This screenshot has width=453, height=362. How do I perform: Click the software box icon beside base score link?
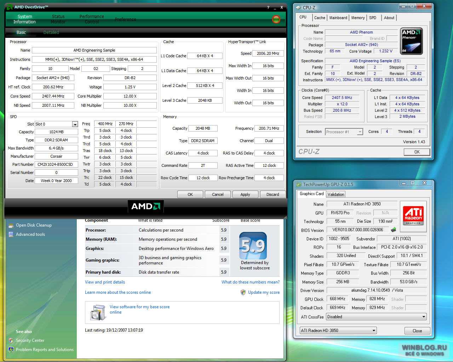[x=97, y=312]
